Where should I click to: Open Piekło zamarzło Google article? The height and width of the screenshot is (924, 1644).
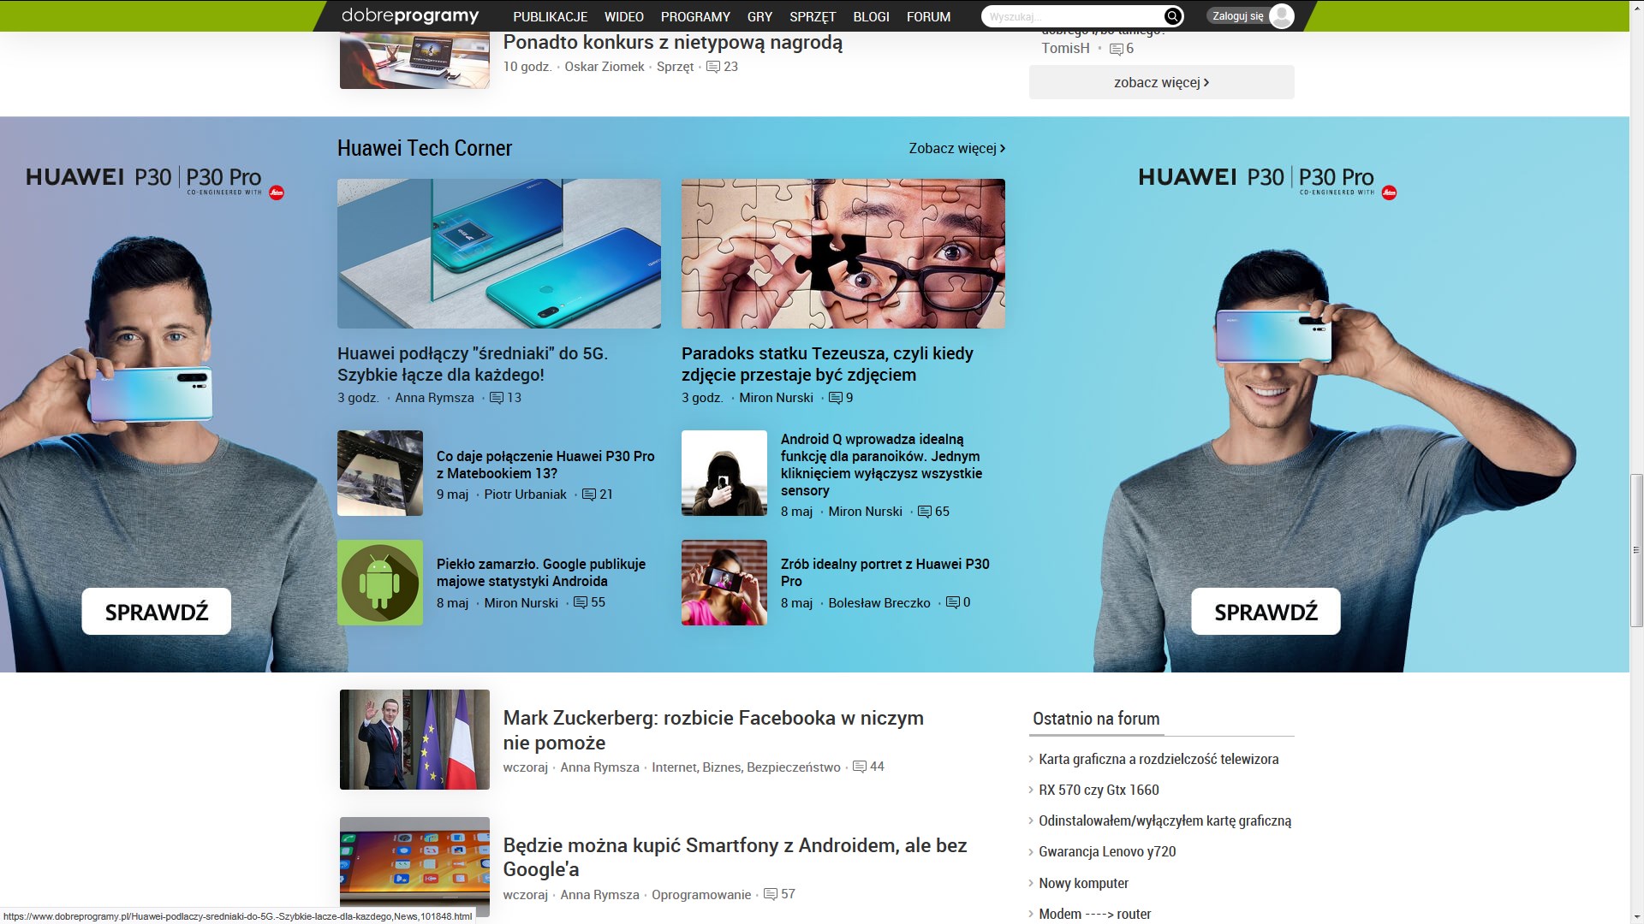[x=541, y=572]
